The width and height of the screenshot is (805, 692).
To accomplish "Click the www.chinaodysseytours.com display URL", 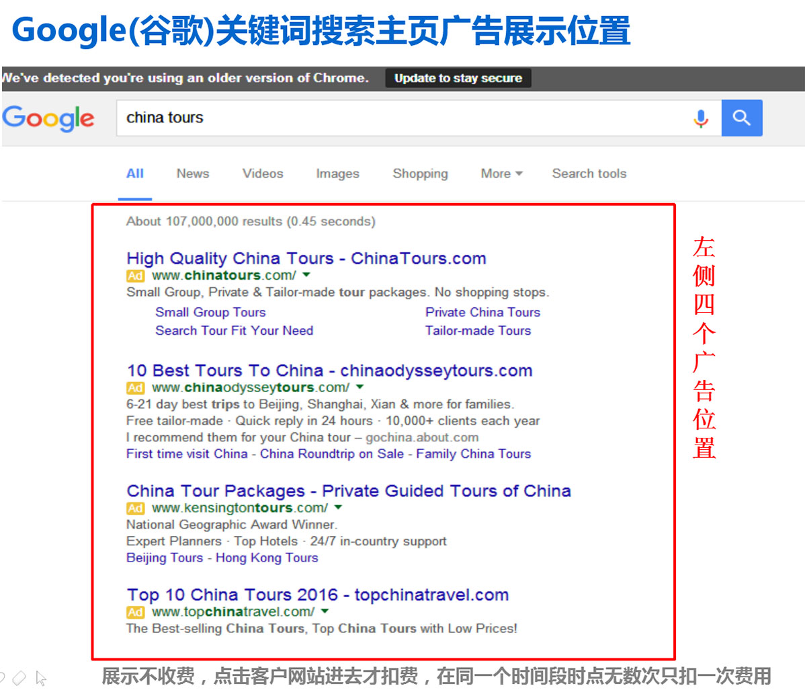I will tap(251, 388).
